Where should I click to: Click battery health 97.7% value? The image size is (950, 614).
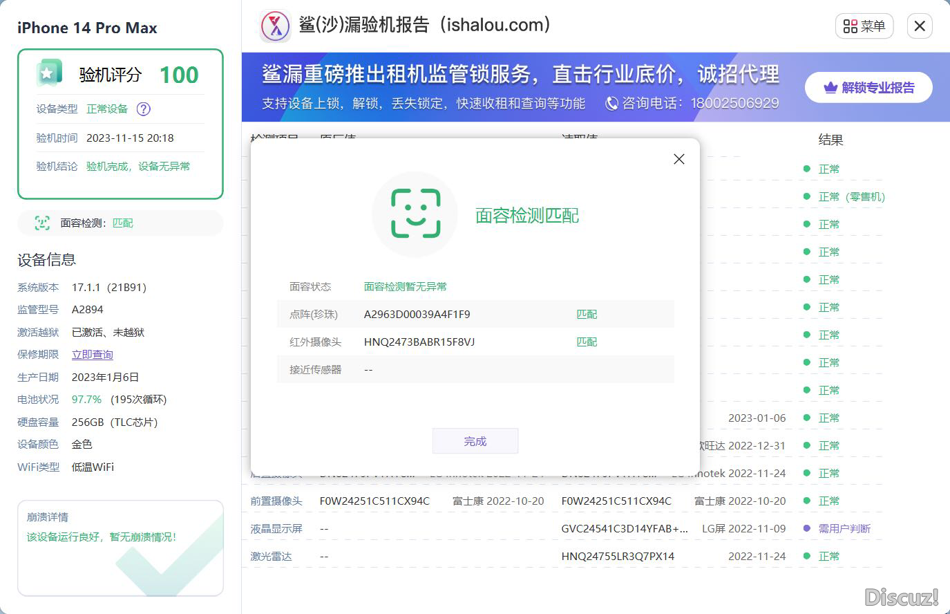(x=86, y=400)
